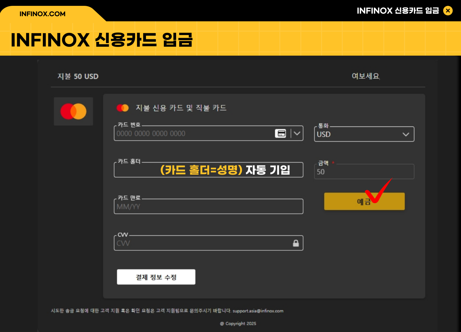The width and height of the screenshot is (461, 332).
Task: Close the INFINOX credit card deposit overlay
Action: coord(448,11)
